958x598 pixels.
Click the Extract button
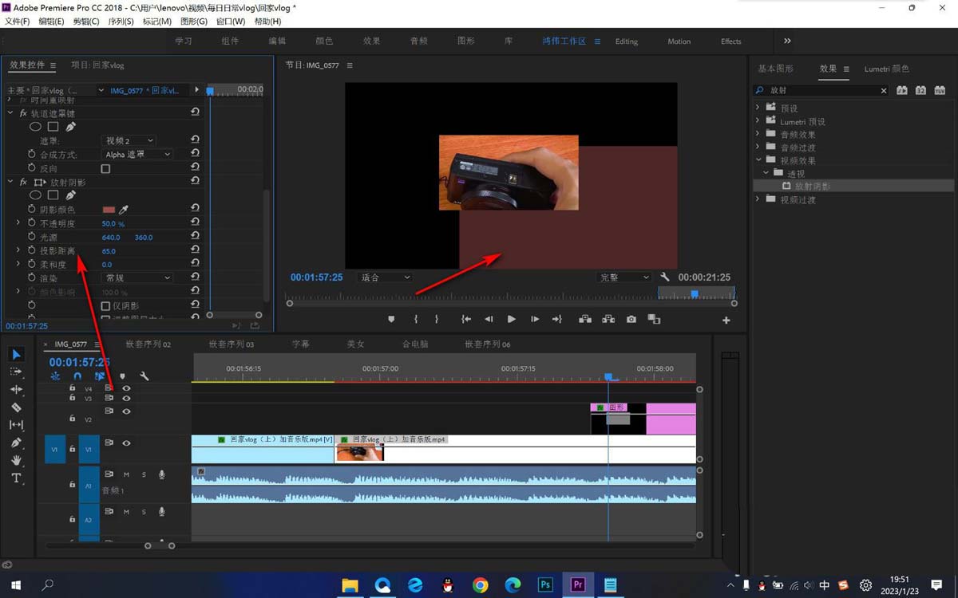(x=608, y=319)
